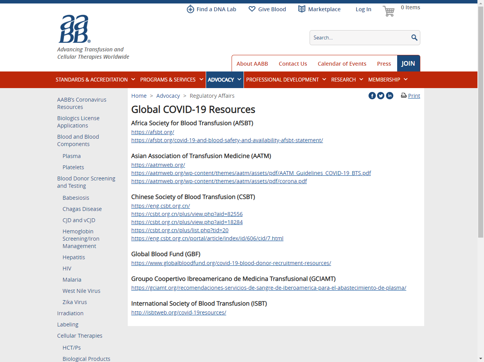The image size is (484, 362).
Task: Open the https://aatmweb.org/ link
Action: pyautogui.click(x=158, y=165)
